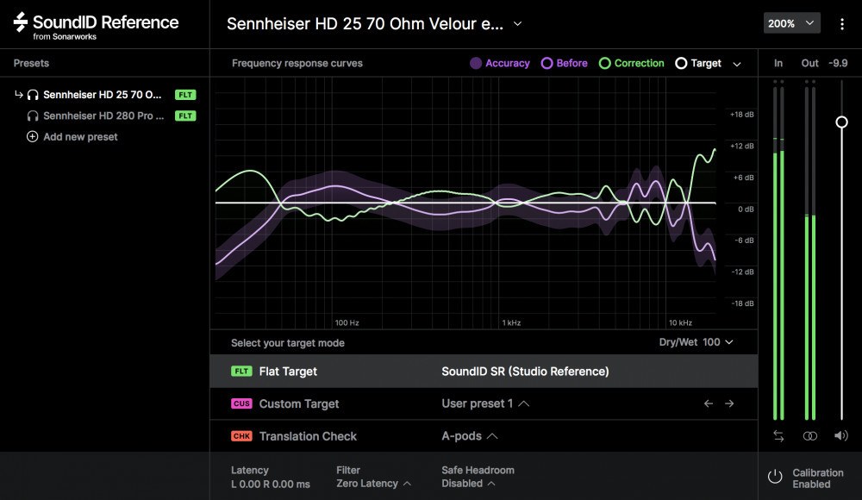Click the 1 kHz axis label
This screenshot has width=862, height=500.
point(511,323)
